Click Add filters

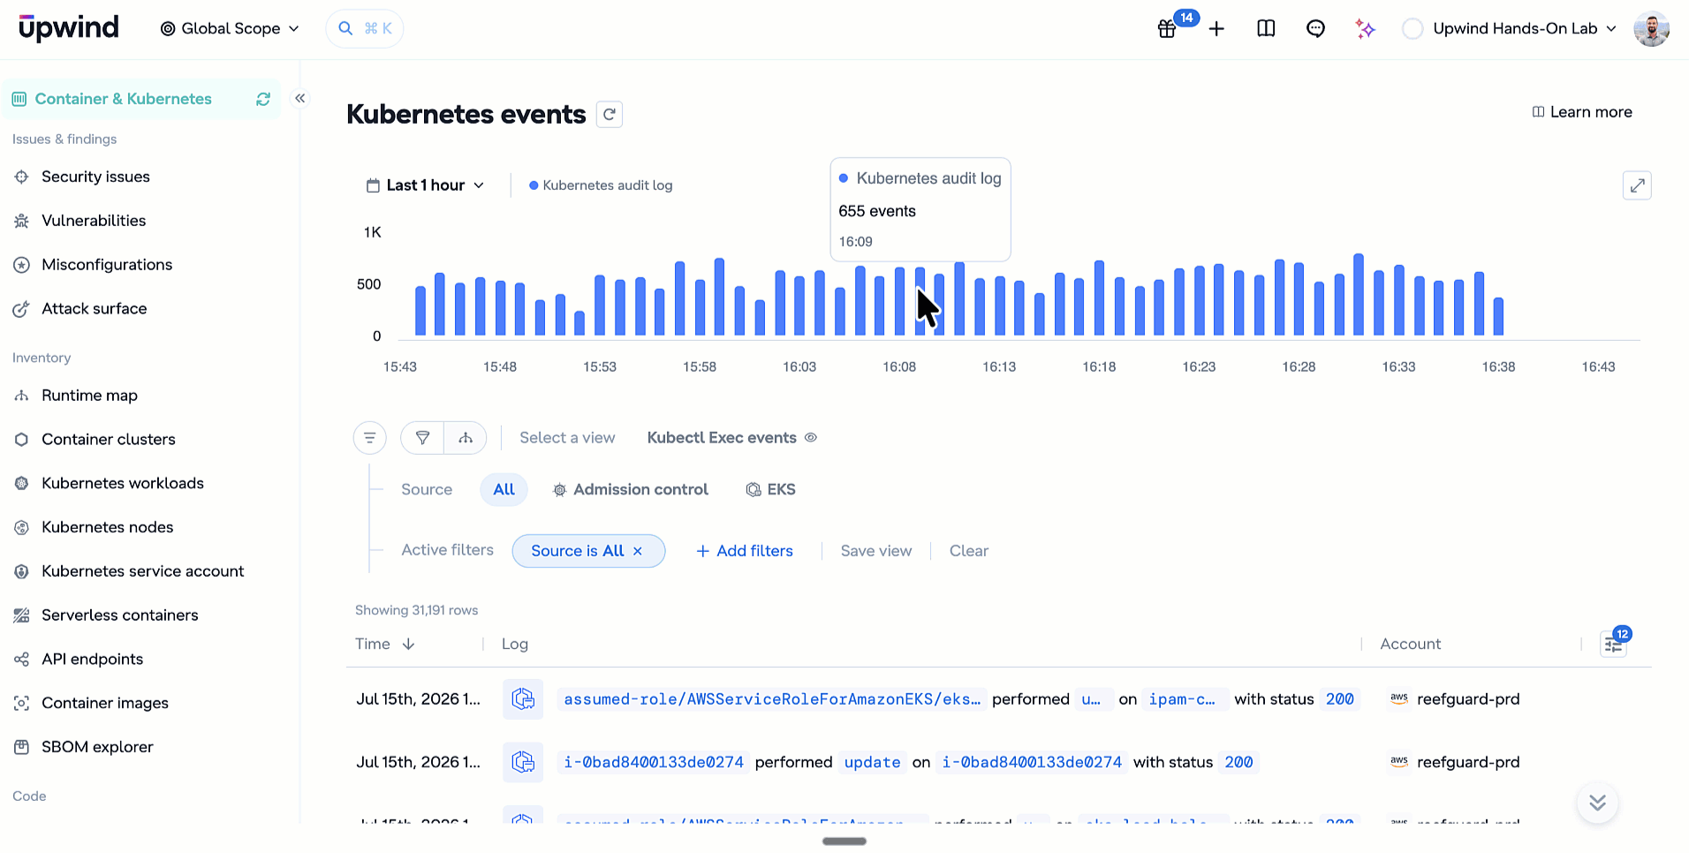tap(745, 551)
